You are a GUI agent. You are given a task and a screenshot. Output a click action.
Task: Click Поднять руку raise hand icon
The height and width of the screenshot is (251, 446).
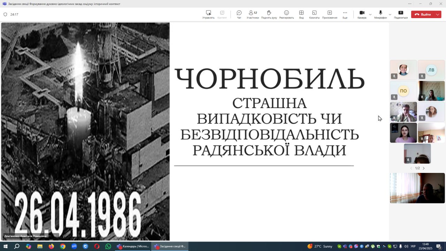[x=269, y=14]
